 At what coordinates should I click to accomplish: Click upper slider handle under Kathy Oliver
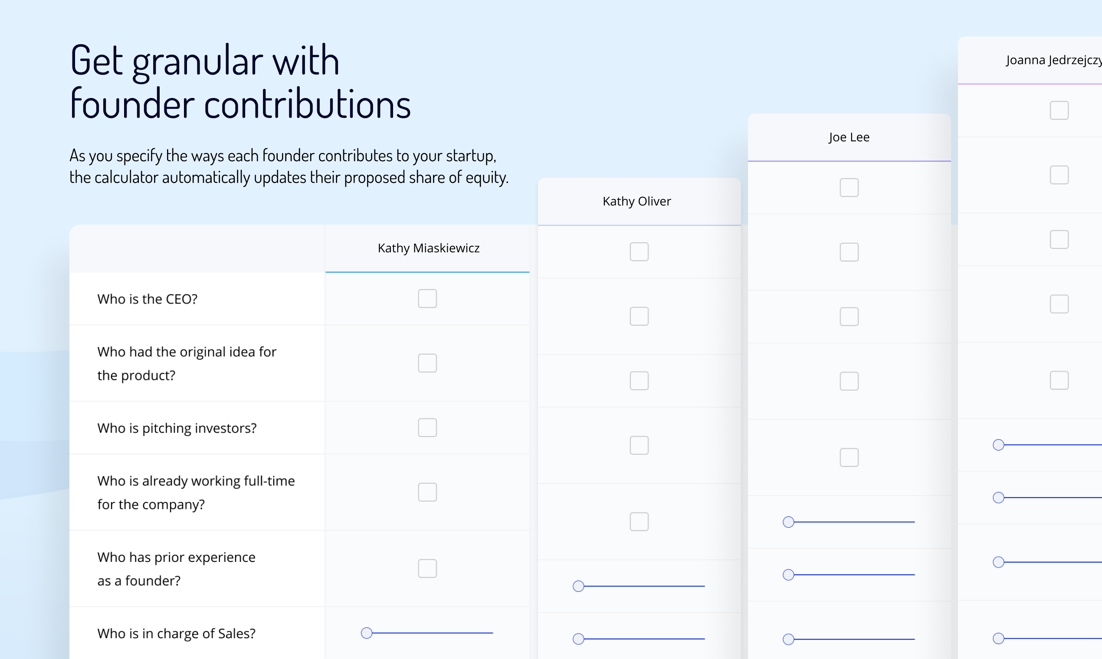click(578, 586)
